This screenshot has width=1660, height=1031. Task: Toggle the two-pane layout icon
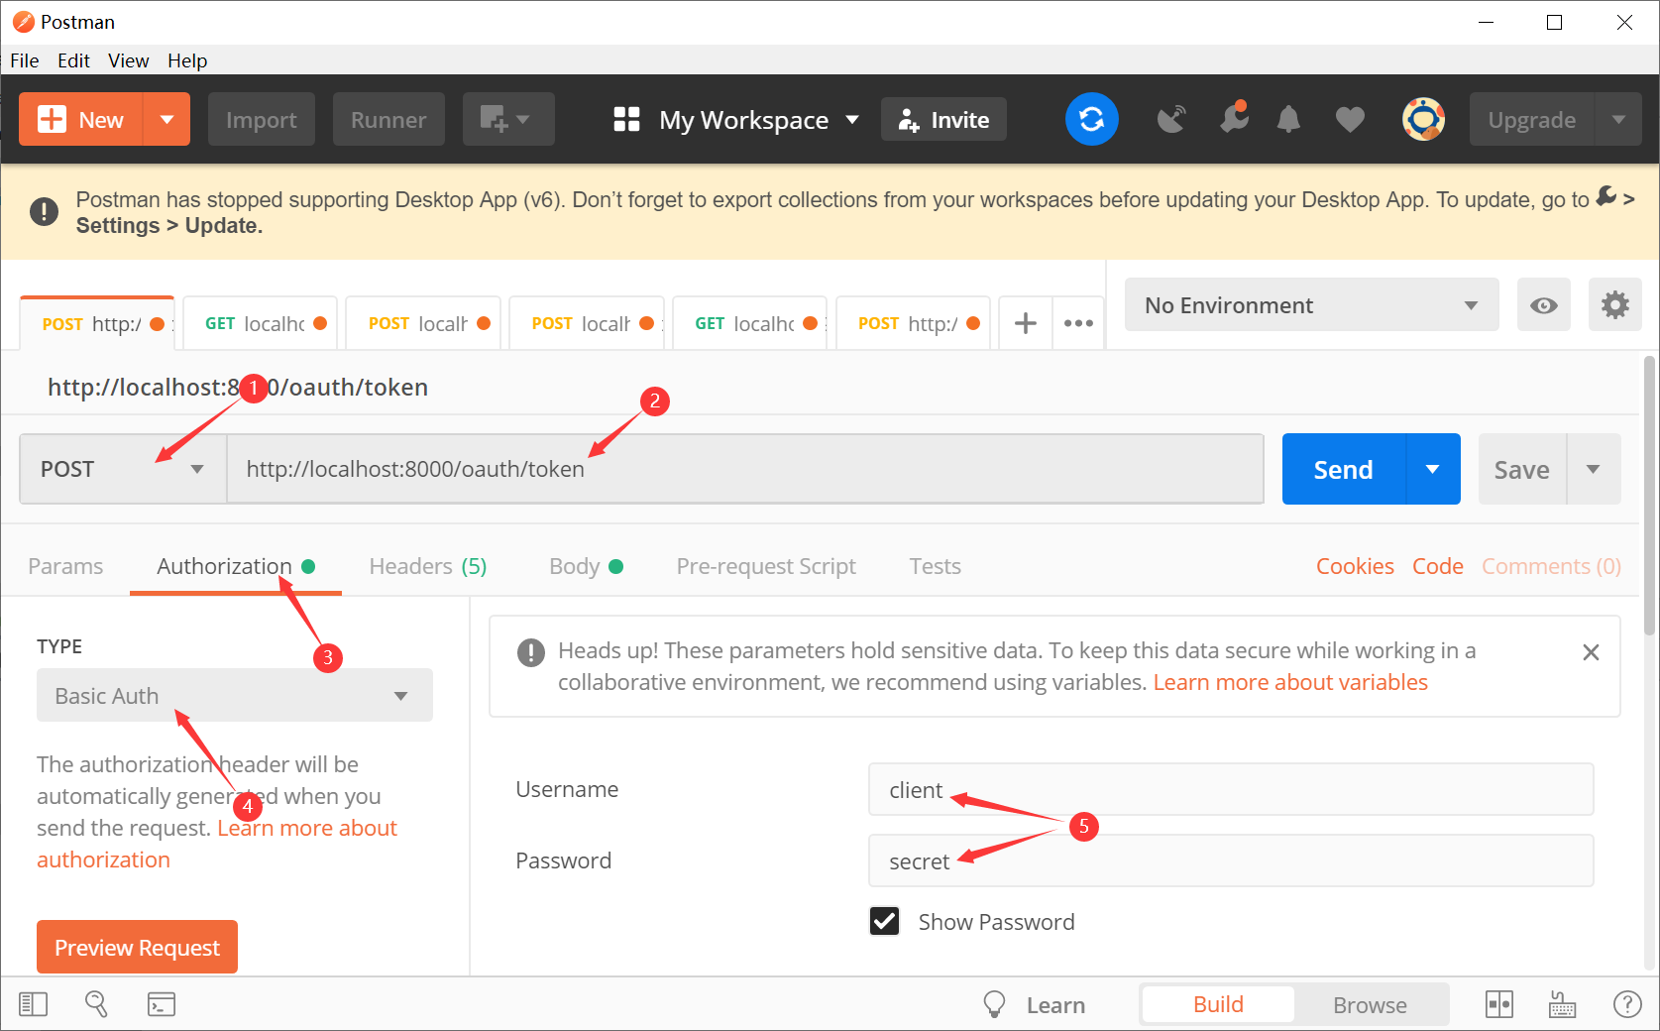click(x=1499, y=1004)
